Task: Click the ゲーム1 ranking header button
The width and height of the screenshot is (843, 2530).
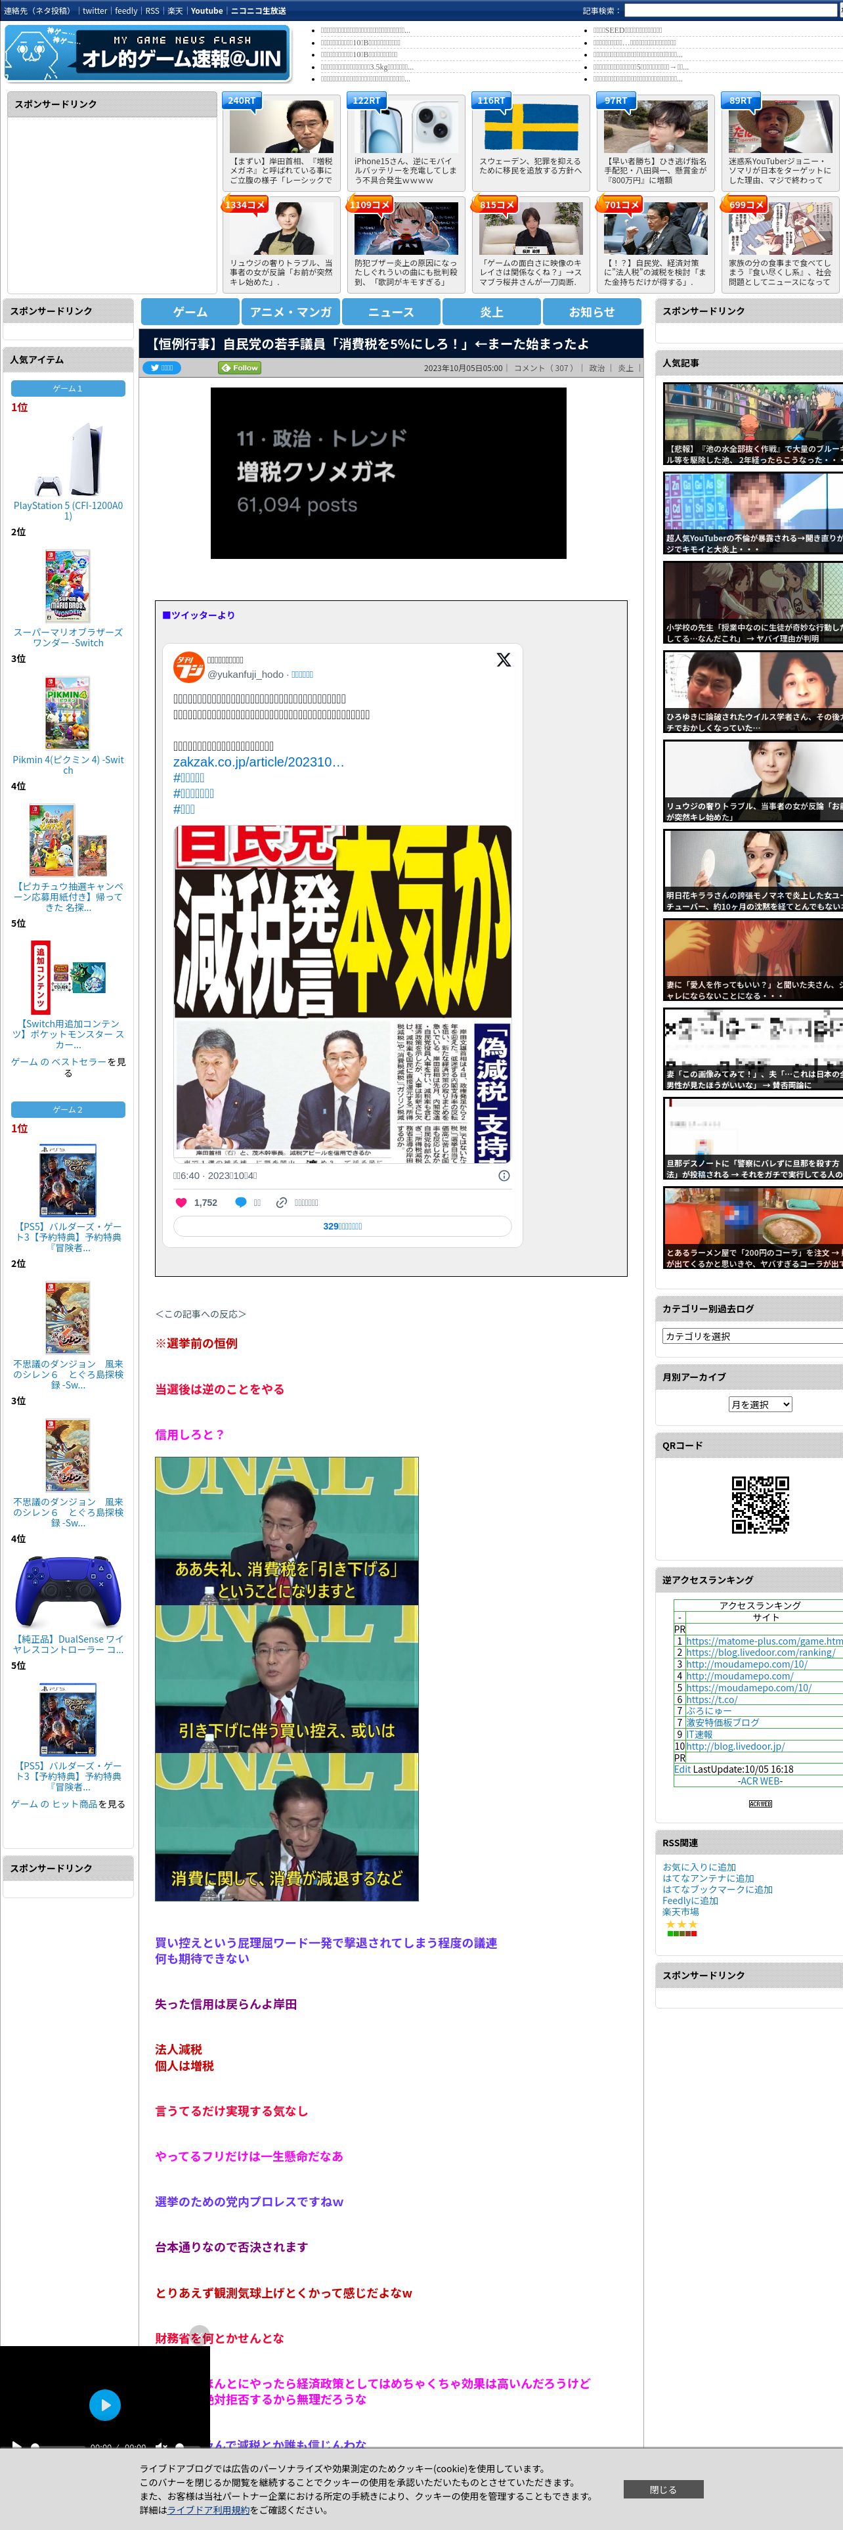Action: [x=68, y=389]
